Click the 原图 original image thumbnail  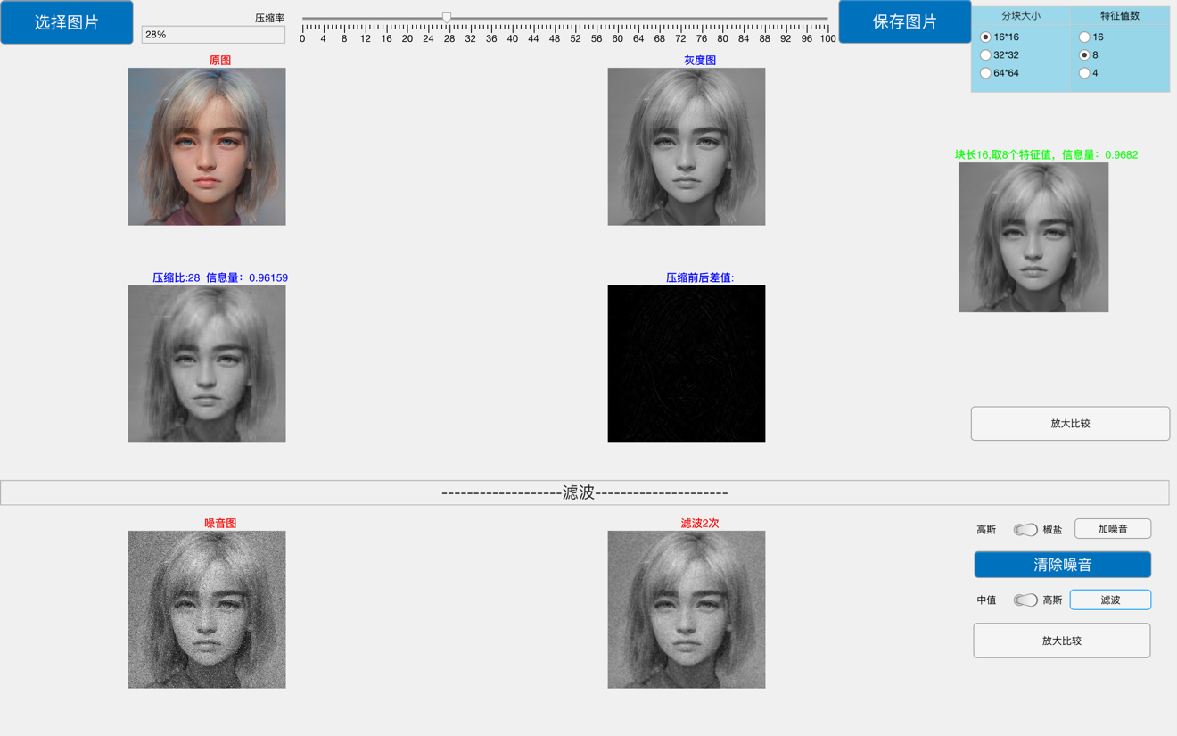(206, 145)
